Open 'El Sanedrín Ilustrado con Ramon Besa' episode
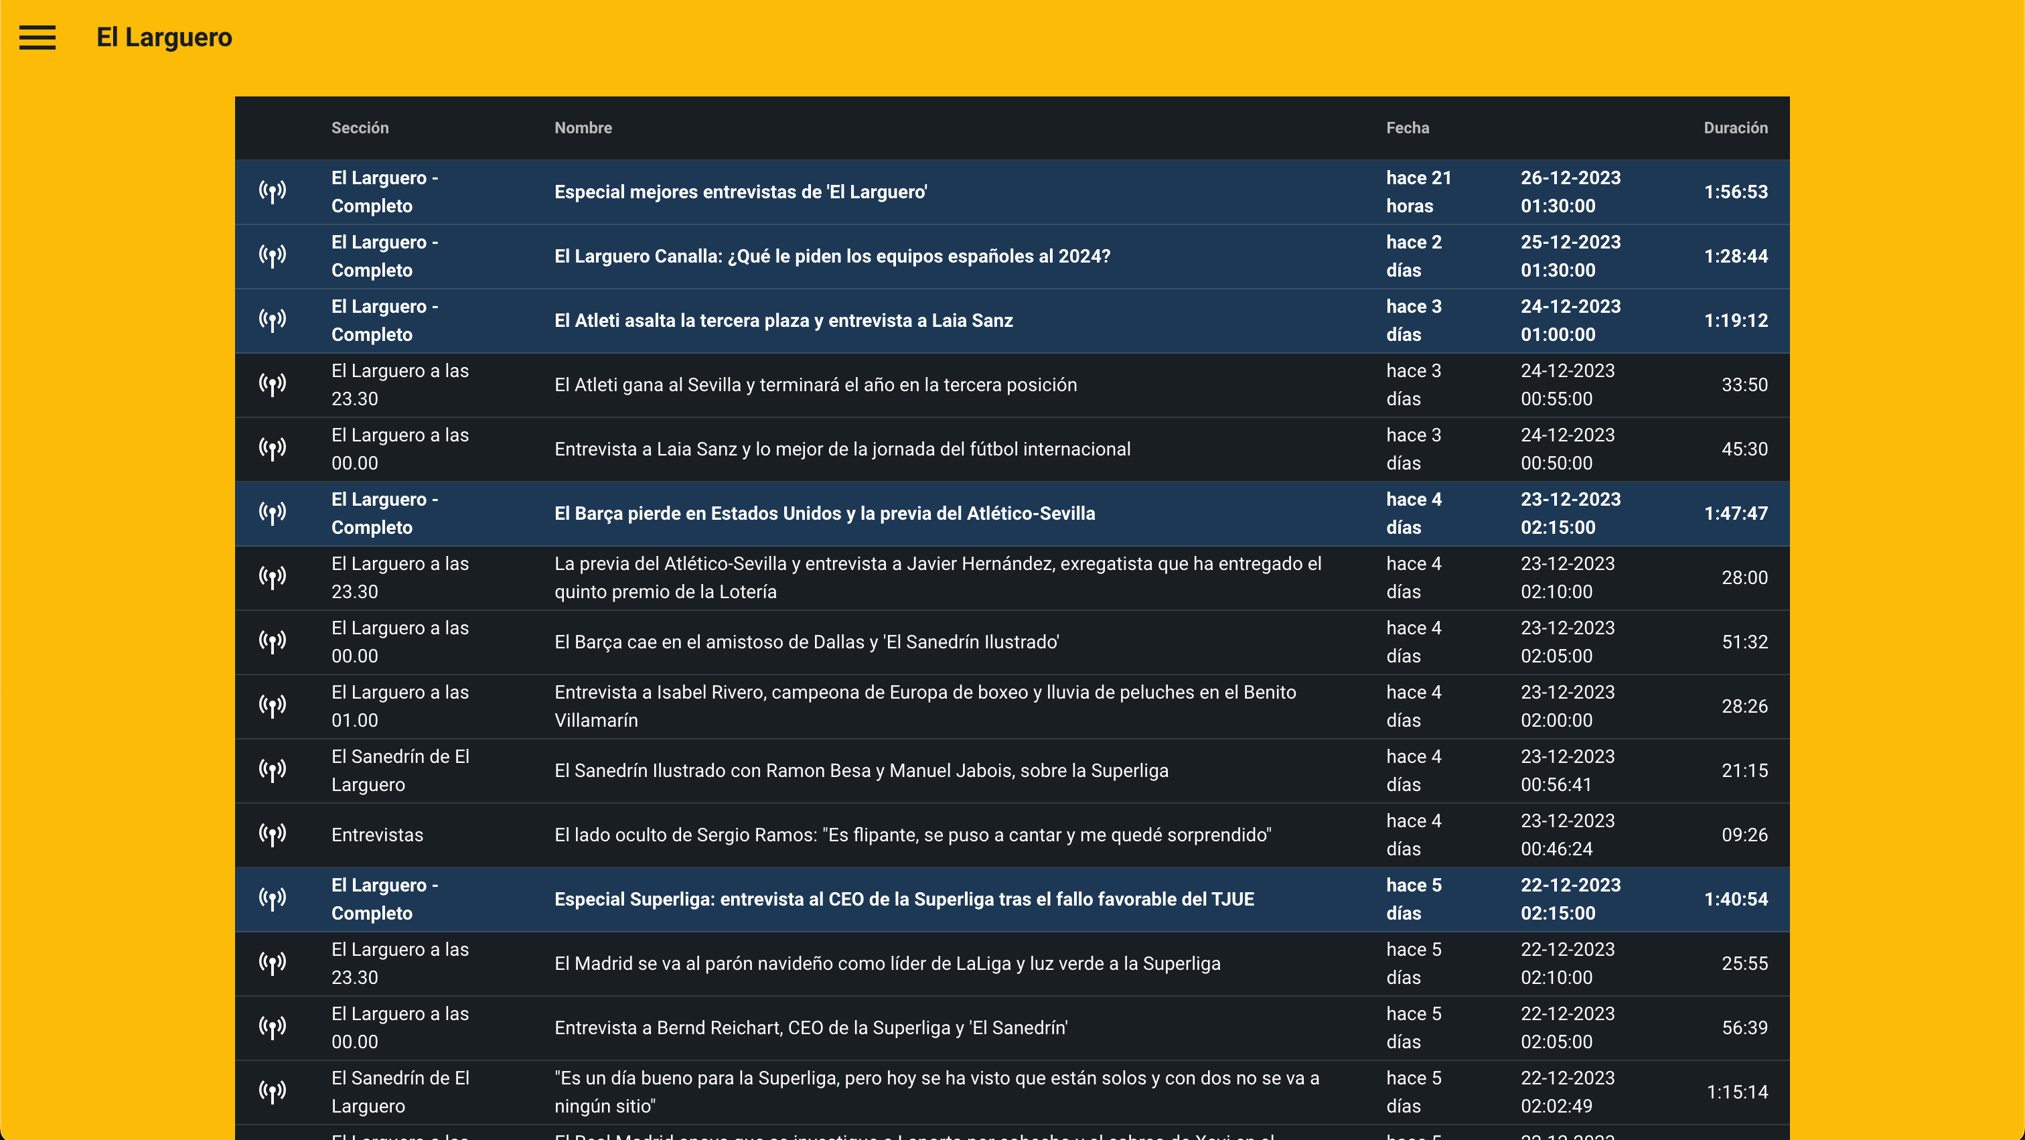Image resolution: width=2025 pixels, height=1140 pixels. pos(860,770)
